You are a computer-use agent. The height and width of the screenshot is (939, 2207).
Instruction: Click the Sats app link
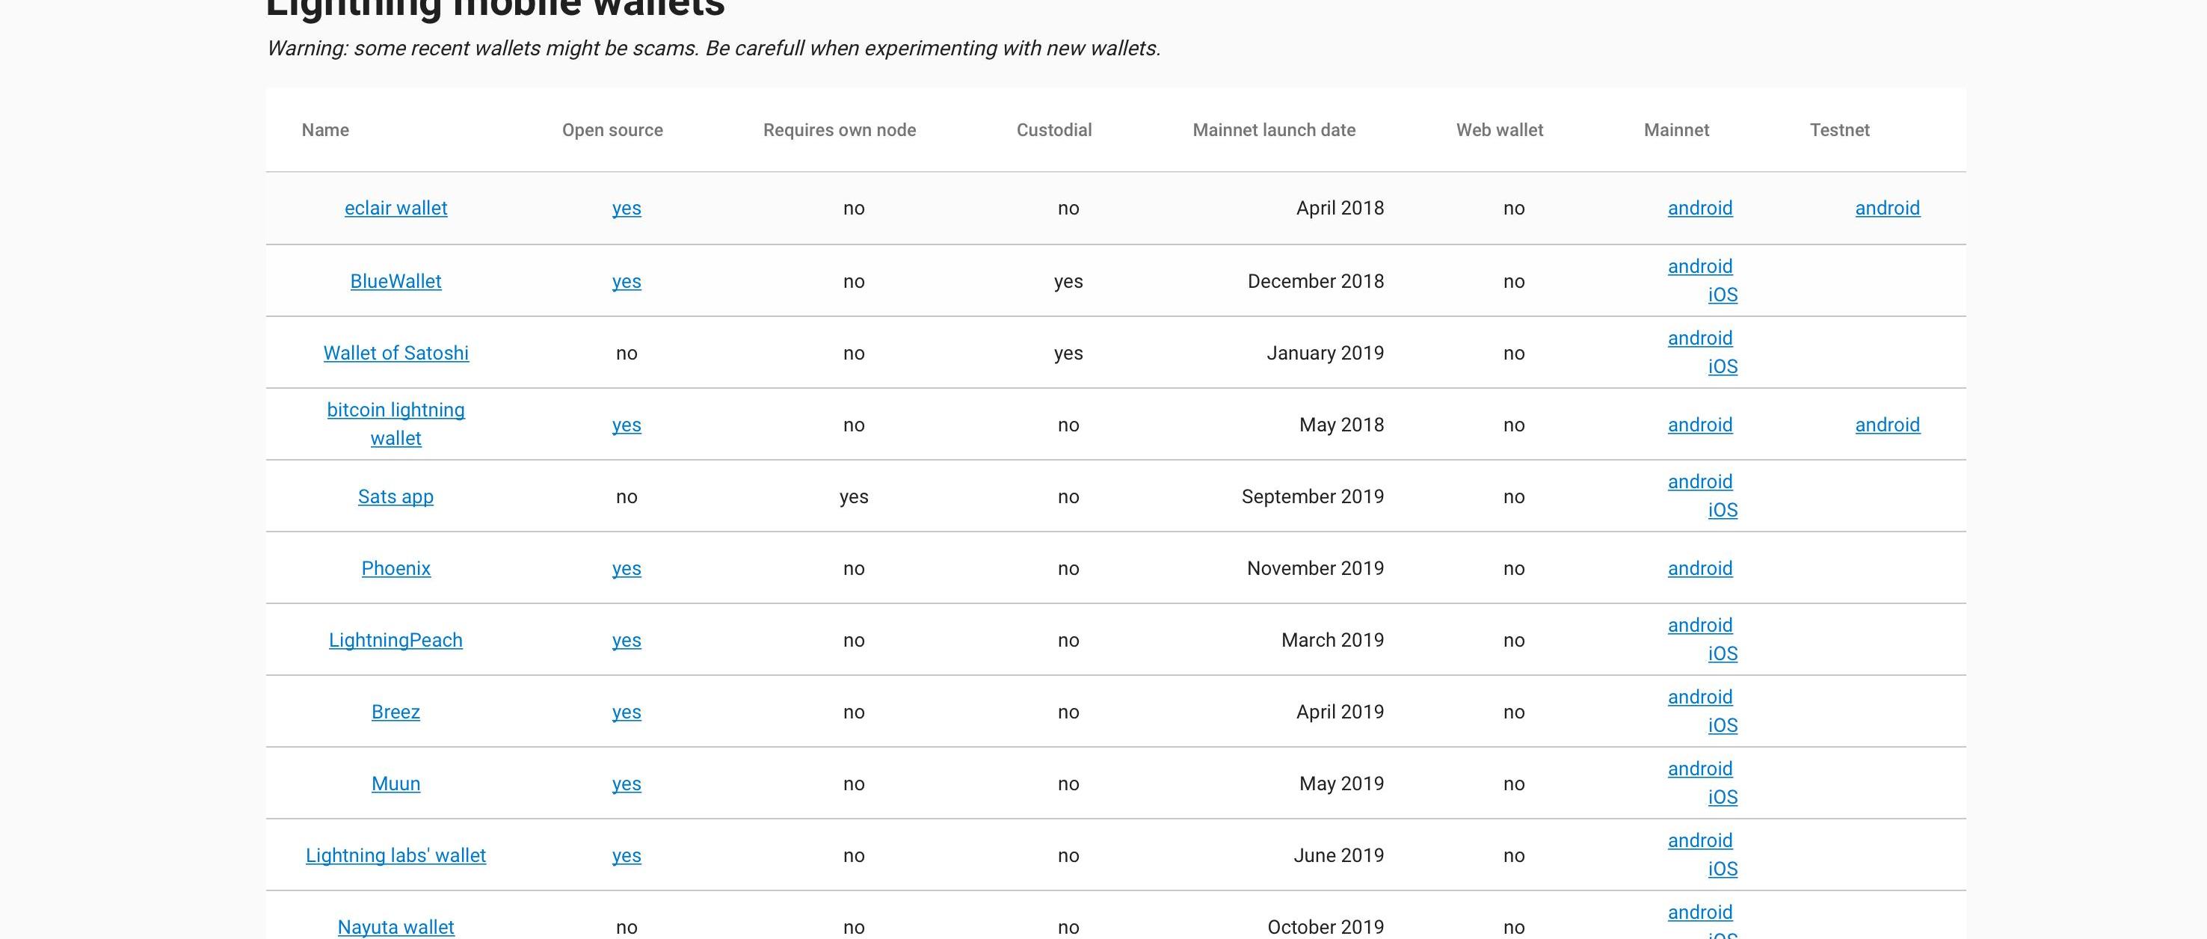click(395, 497)
